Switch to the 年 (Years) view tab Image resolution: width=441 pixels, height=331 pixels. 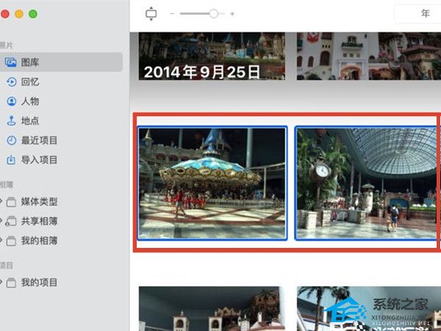426,13
